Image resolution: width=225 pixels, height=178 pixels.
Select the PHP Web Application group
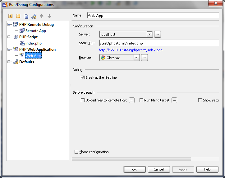tap(38, 49)
